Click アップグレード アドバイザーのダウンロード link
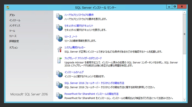The height and width of the screenshot is (107, 192). click(83, 58)
